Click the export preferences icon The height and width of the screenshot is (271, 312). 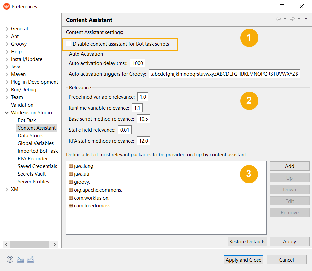[x=31, y=259]
